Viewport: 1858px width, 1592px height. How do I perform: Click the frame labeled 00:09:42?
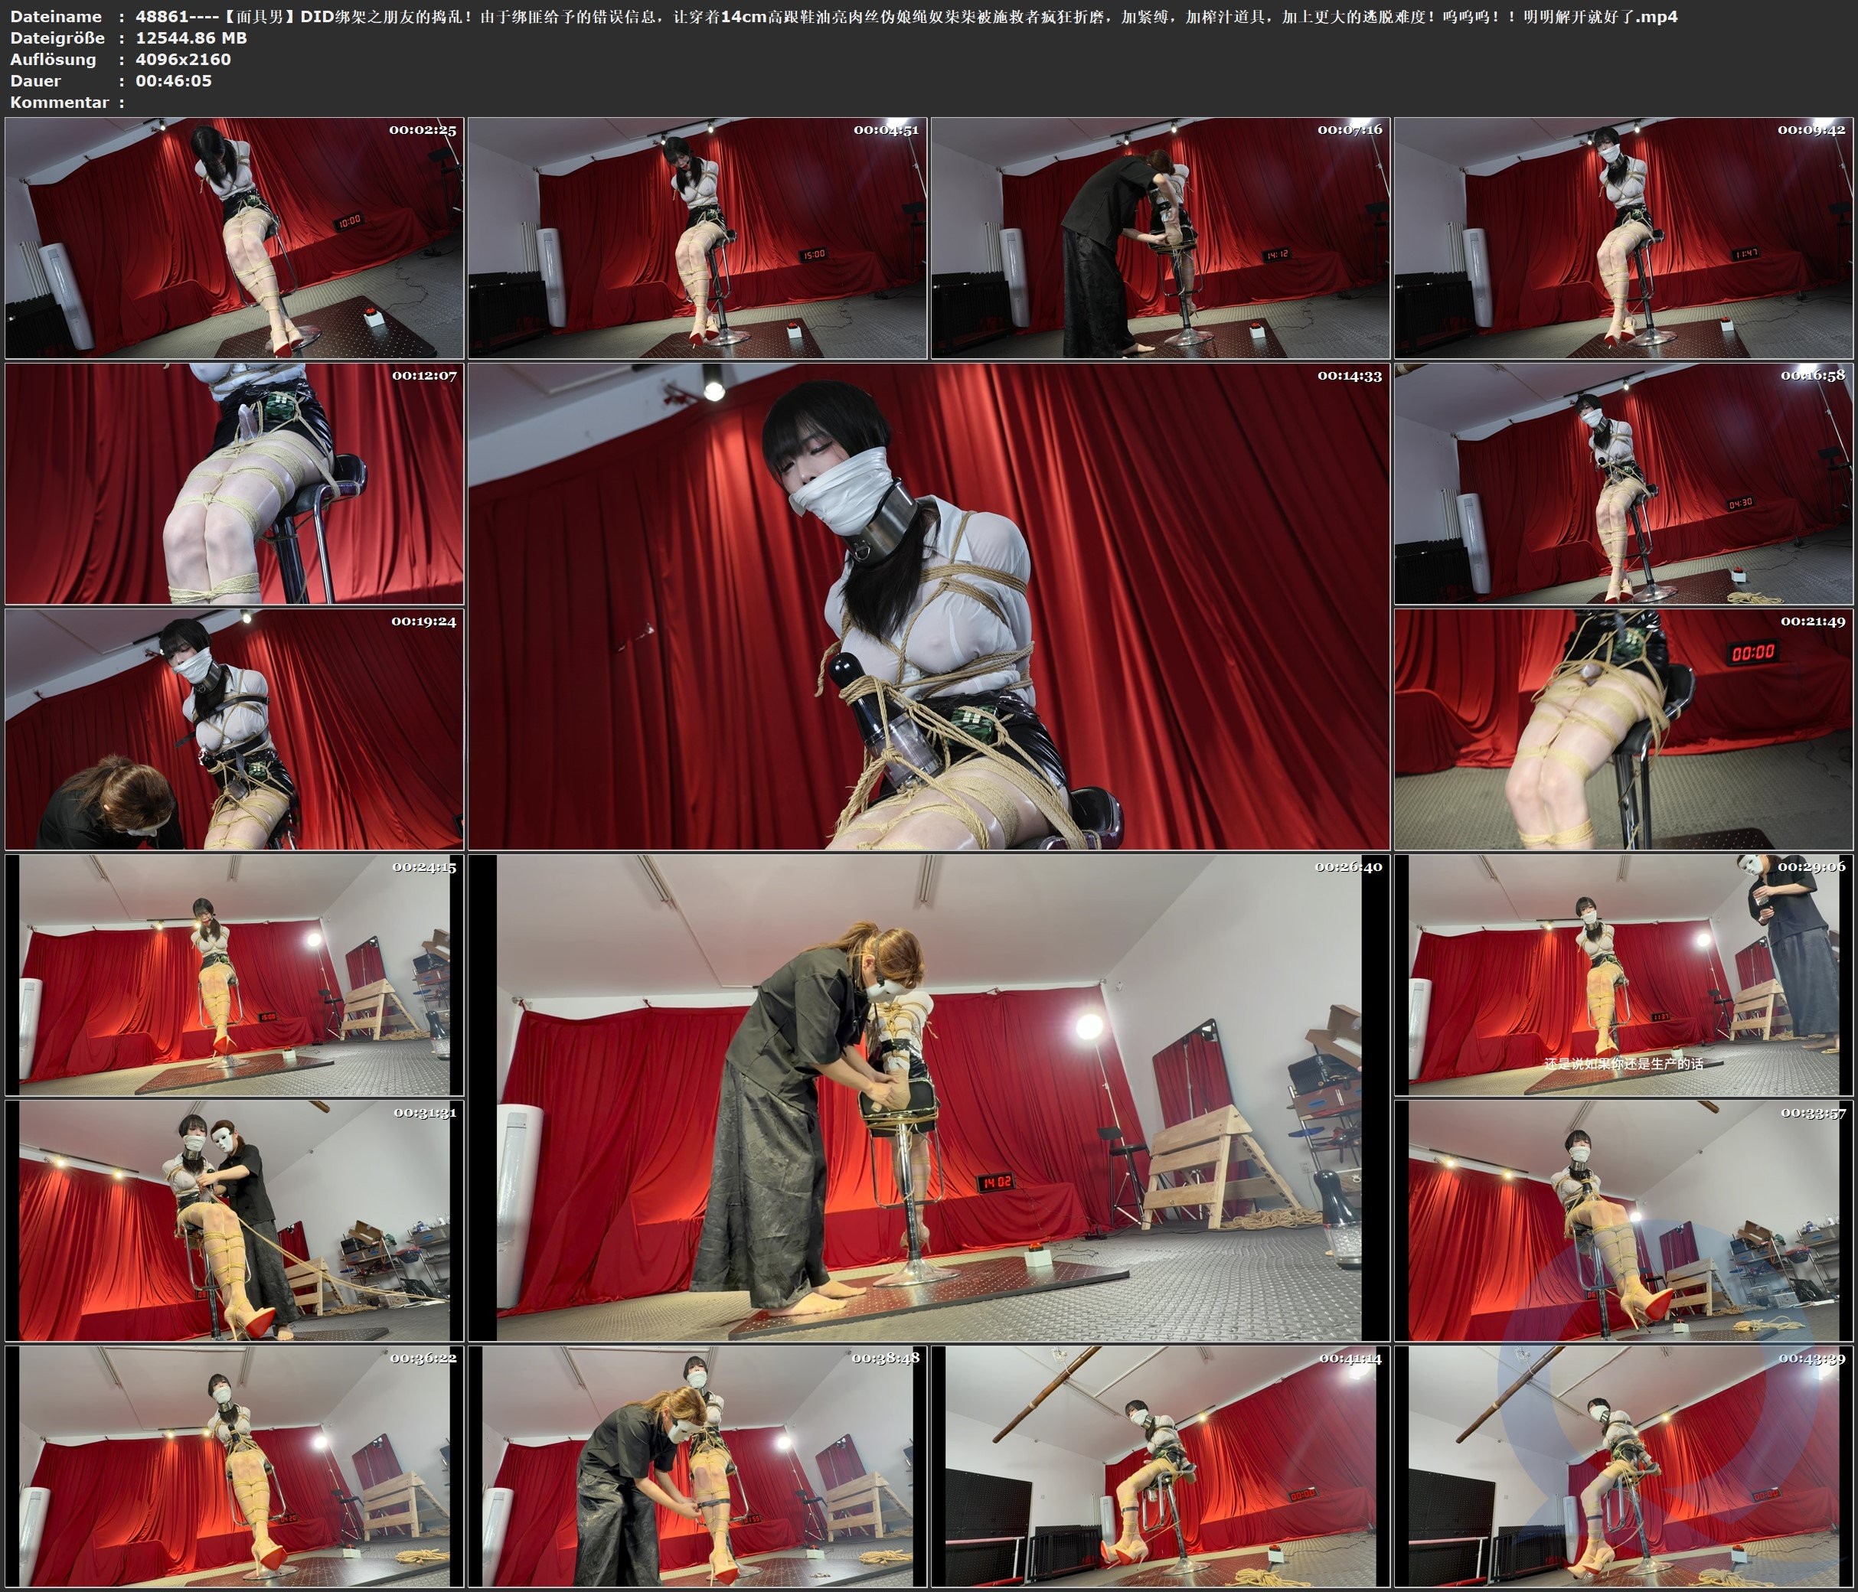pyautogui.click(x=1624, y=239)
